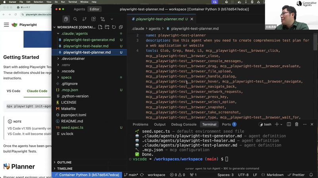318x178 pixels.
Task: Open notifications bell in status bar
Action: coord(311,175)
